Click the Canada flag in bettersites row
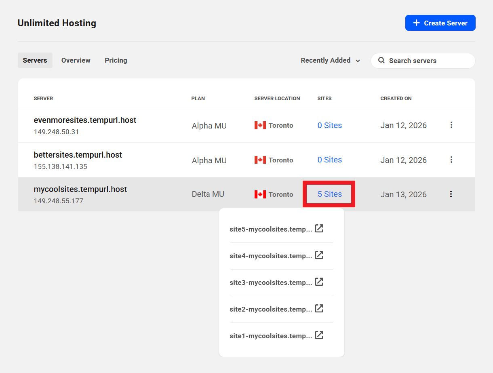 (x=260, y=160)
